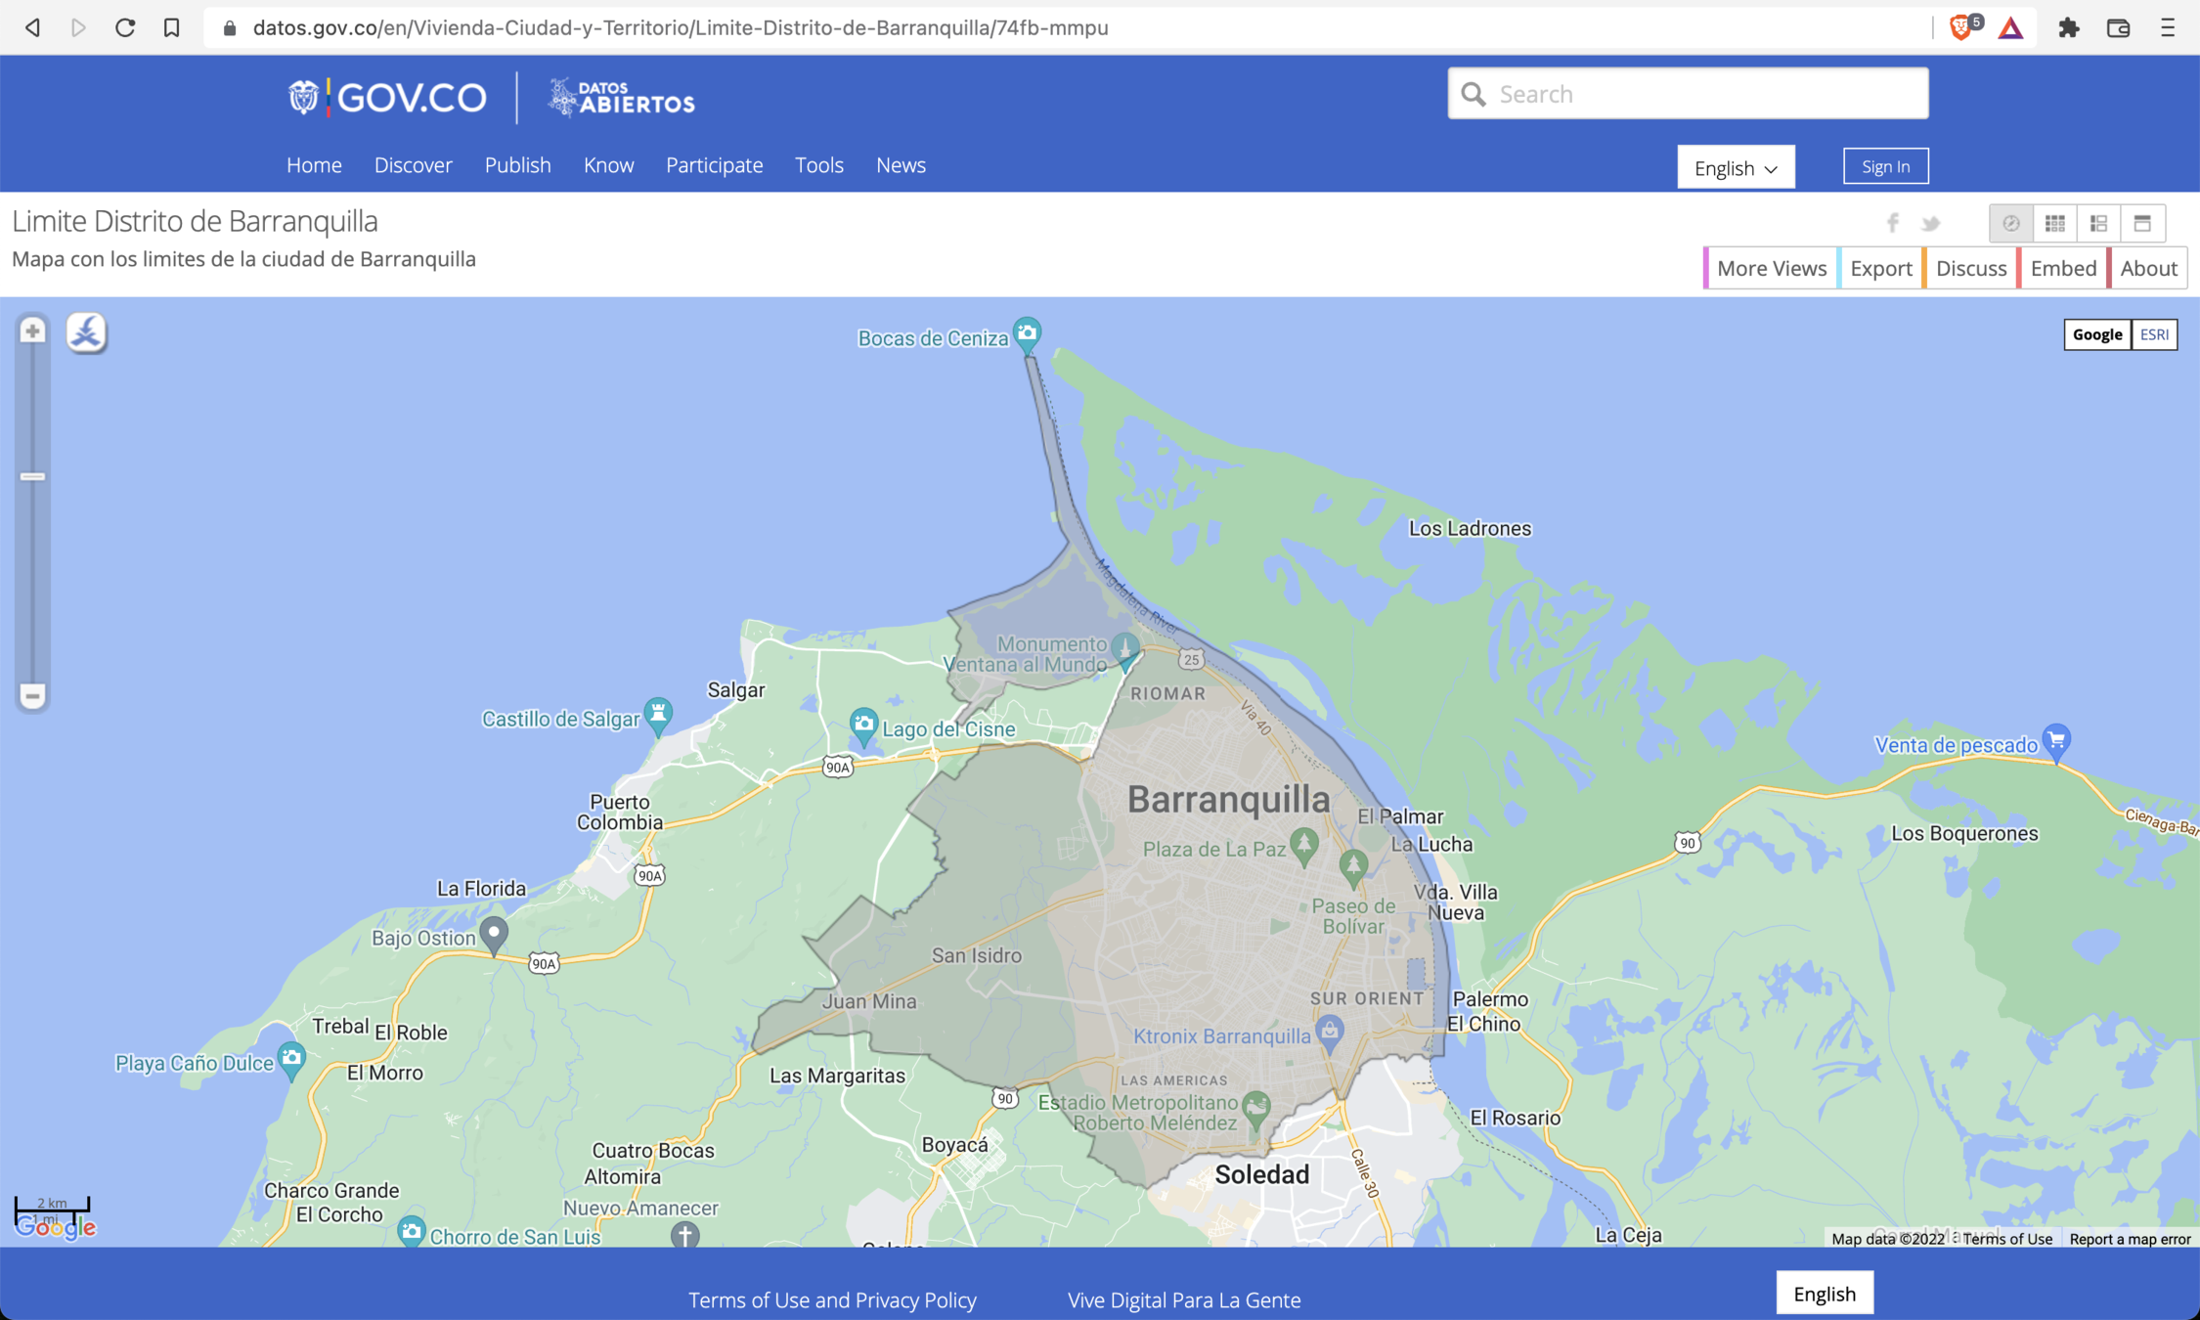The width and height of the screenshot is (2200, 1320).
Task: Open the More Views panel
Action: tap(1771, 268)
